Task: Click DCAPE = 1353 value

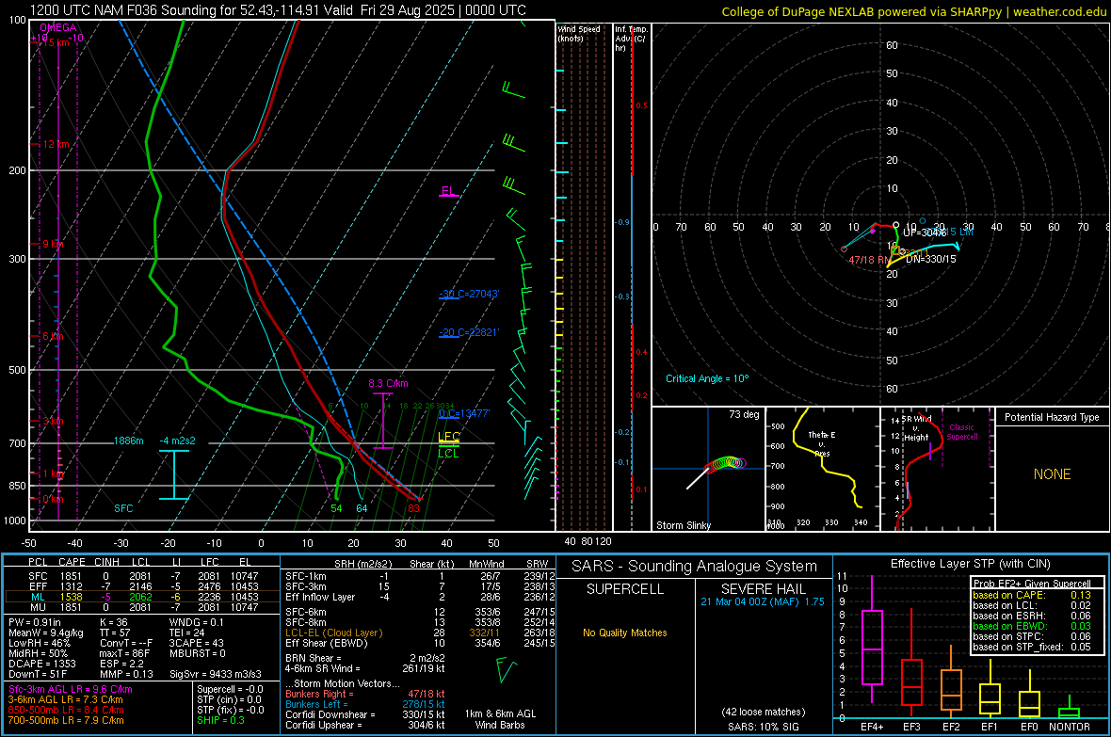Action: (x=42, y=664)
